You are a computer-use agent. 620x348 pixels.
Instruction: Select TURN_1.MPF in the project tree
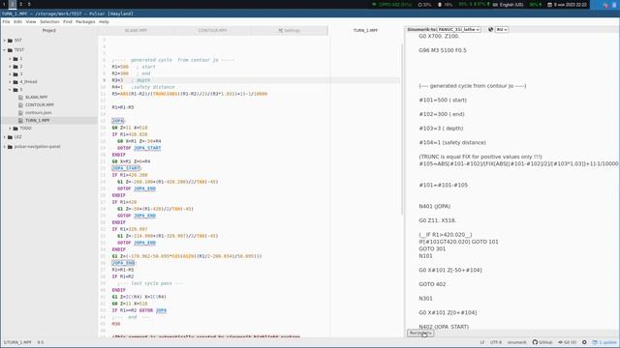tap(38, 120)
